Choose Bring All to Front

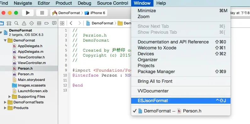[x=181, y=82]
